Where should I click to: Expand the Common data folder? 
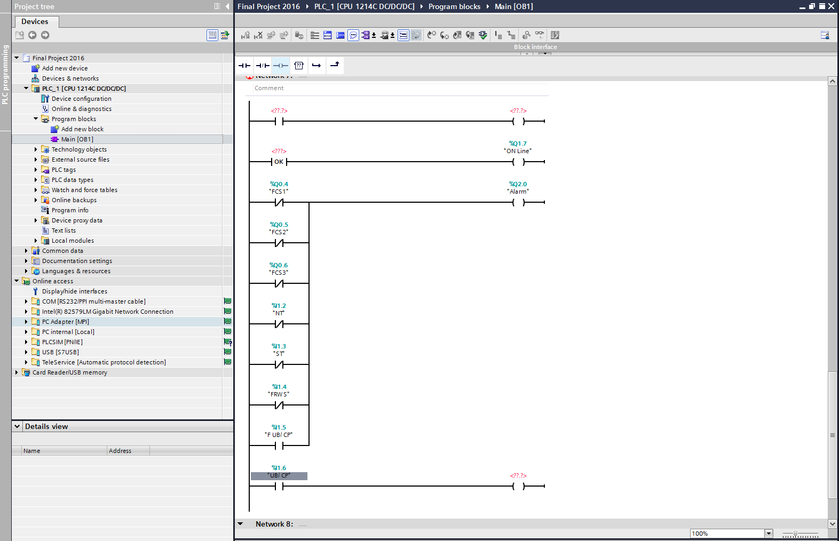click(26, 251)
